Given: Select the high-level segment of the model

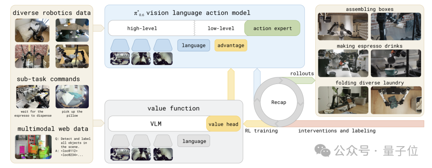Looking at the screenshot, I should click(142, 28).
